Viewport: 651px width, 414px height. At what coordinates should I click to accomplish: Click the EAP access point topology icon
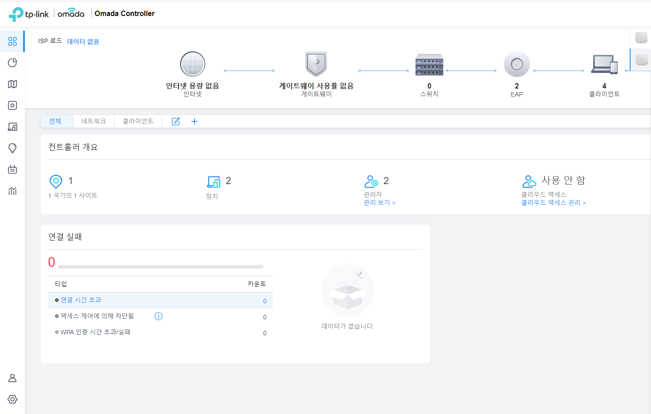(x=517, y=64)
